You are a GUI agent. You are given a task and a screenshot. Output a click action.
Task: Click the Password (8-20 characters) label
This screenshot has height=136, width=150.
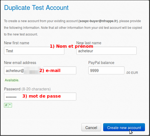(27, 89)
